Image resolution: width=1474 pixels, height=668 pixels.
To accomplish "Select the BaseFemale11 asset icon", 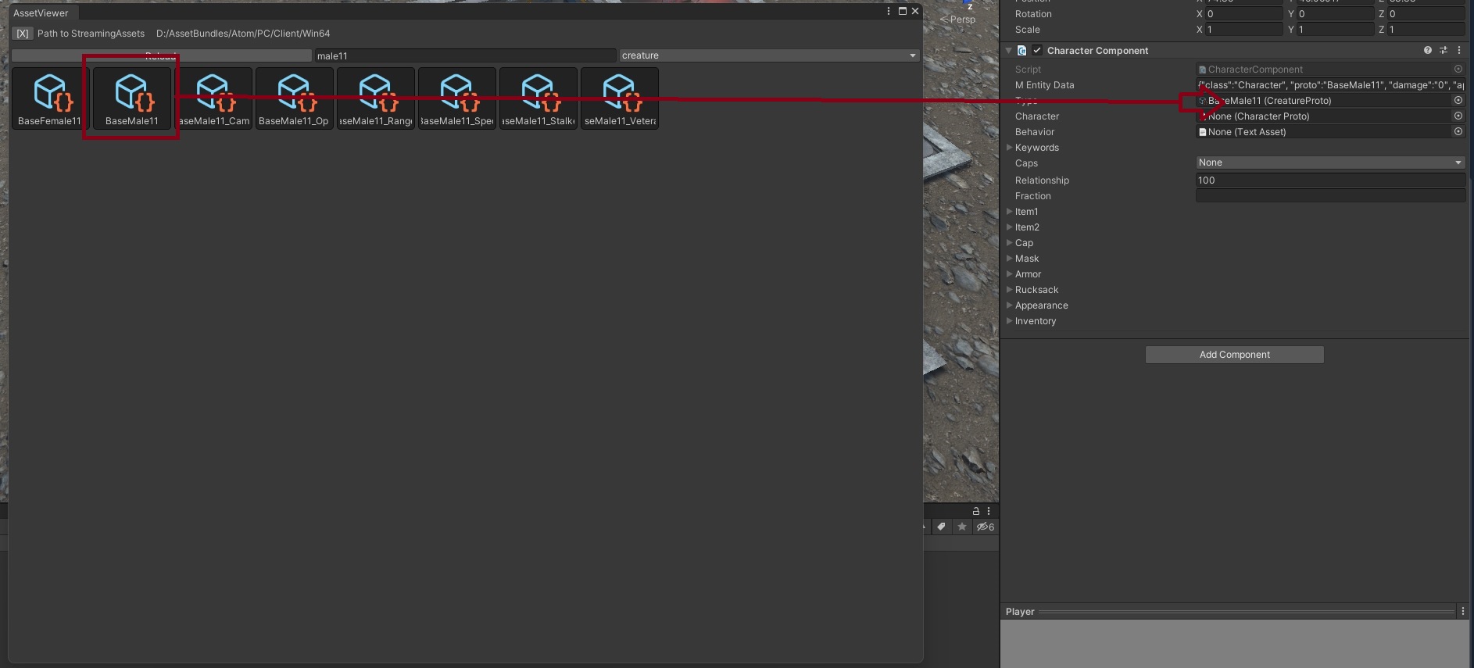I will (x=50, y=98).
